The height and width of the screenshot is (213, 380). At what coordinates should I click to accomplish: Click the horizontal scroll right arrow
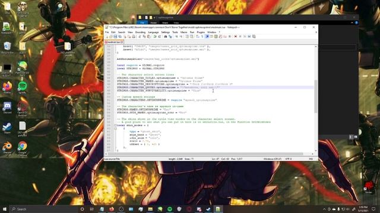click(x=312, y=154)
